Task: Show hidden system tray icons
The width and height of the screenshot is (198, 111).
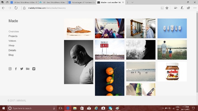Action: [163, 108]
